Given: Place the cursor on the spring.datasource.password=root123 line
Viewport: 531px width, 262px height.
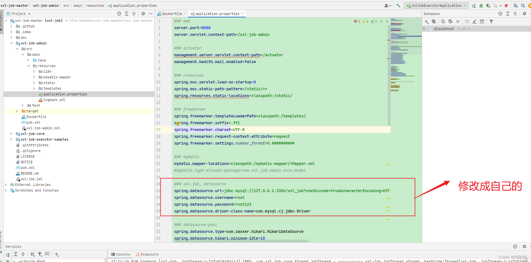Looking at the screenshot, I should [x=213, y=204].
